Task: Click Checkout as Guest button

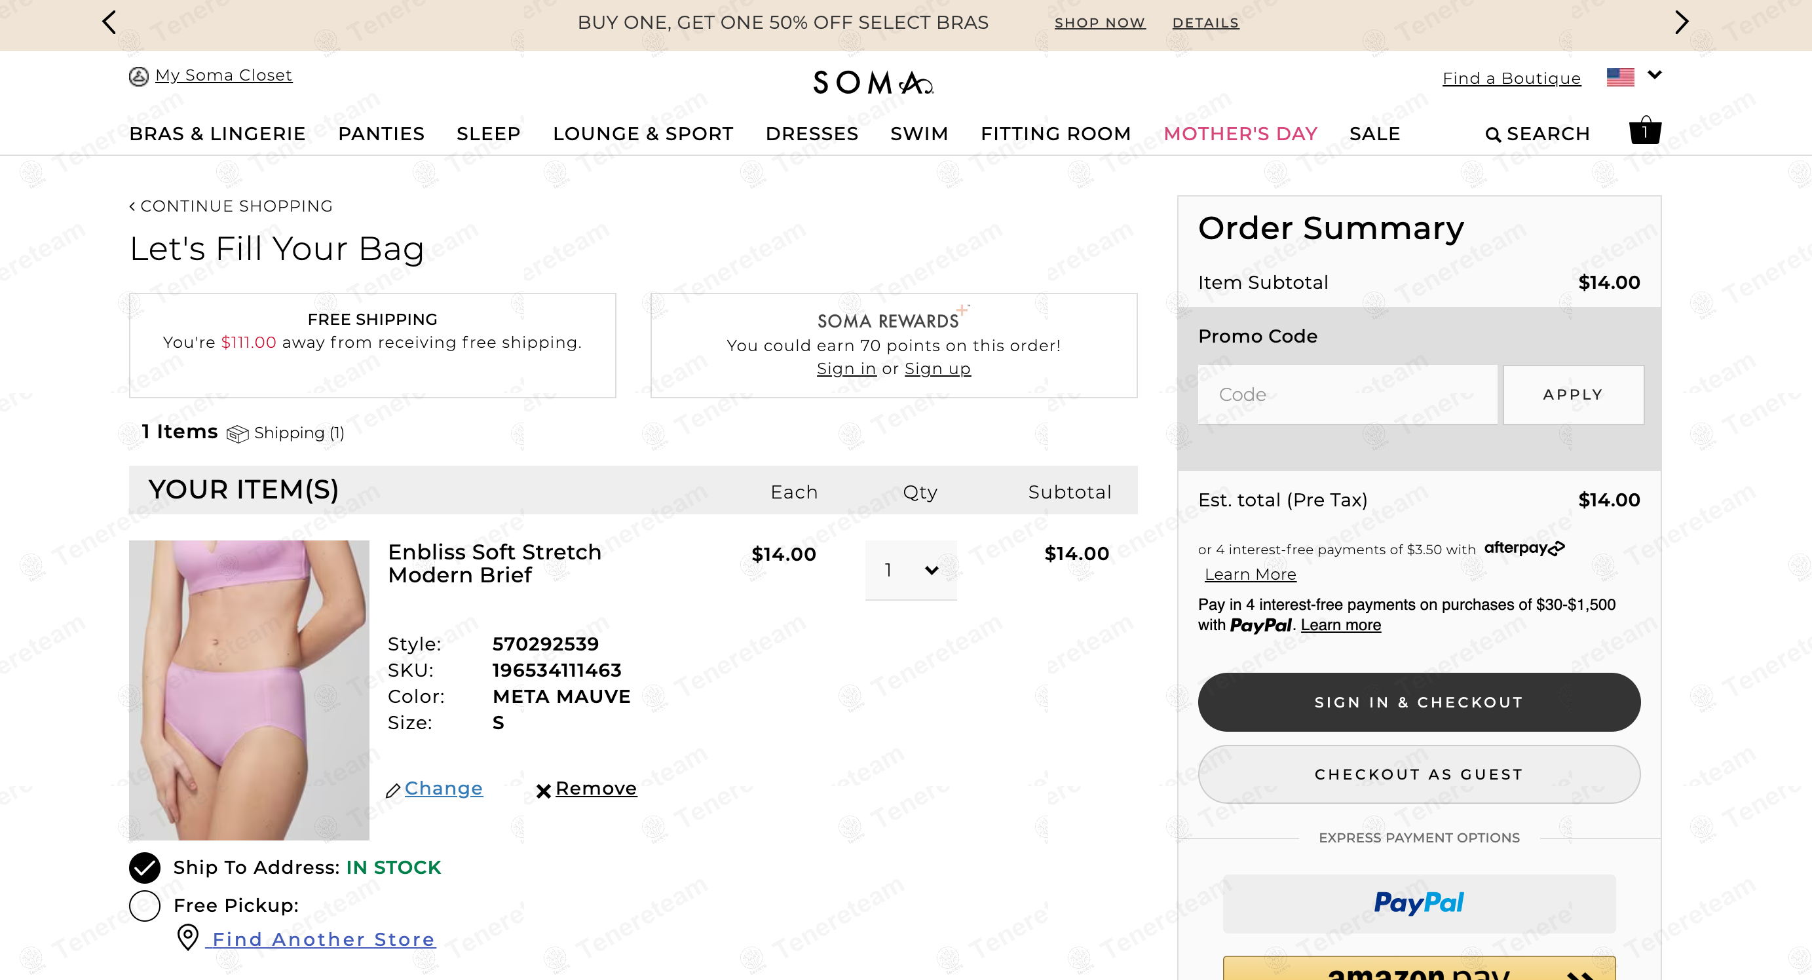Action: click(1419, 774)
